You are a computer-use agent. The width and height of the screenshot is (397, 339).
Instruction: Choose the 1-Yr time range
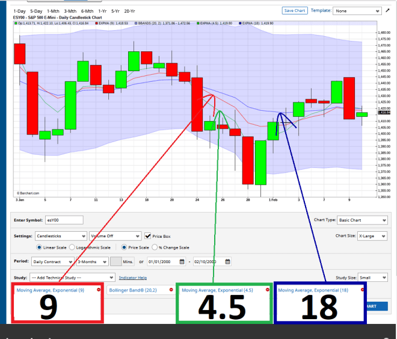coord(102,11)
